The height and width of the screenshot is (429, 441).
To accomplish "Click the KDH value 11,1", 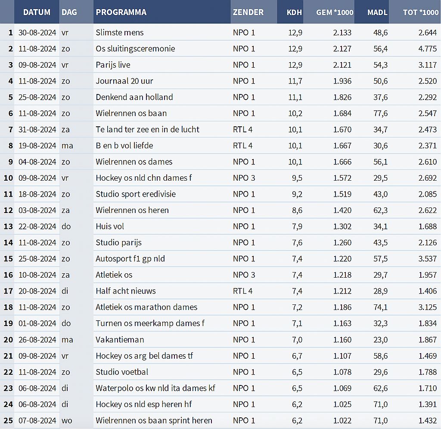I will (295, 97).
